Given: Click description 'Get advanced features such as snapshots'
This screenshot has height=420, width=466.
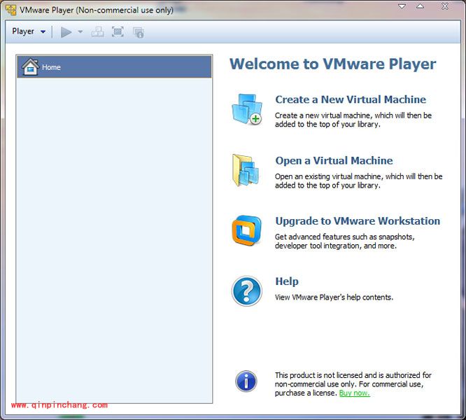Looking at the screenshot, I should [344, 237].
